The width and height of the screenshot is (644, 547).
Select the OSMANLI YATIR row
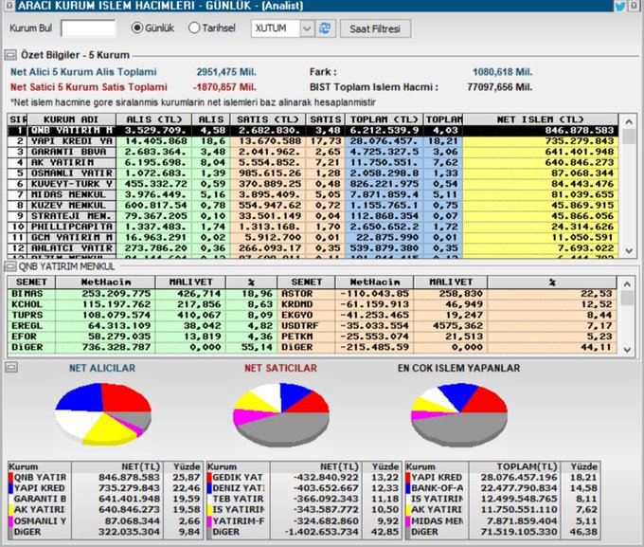click(x=313, y=173)
